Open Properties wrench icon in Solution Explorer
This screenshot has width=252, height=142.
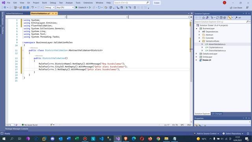click(x=236, y=18)
